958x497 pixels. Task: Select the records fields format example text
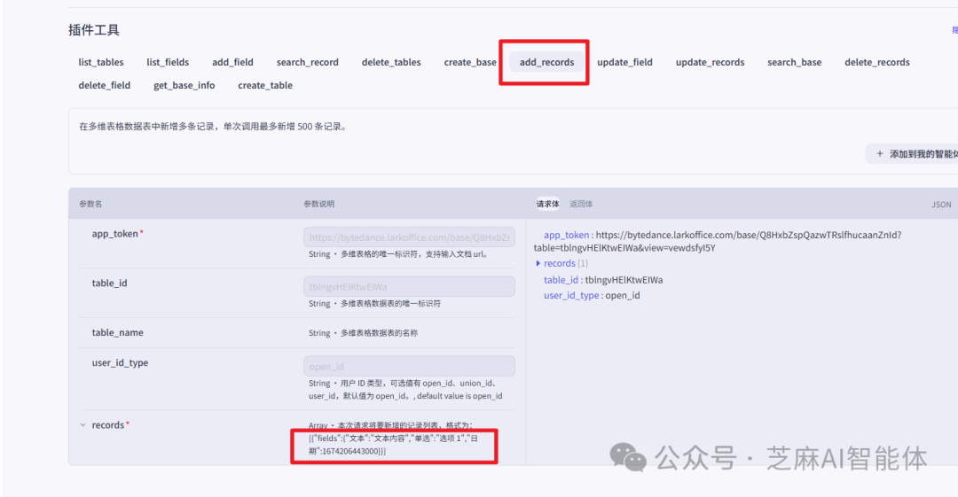pyautogui.click(x=394, y=445)
